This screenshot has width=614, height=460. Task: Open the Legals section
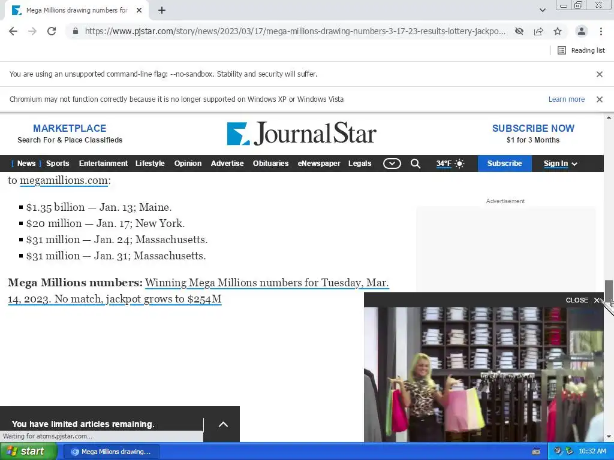[360, 164]
